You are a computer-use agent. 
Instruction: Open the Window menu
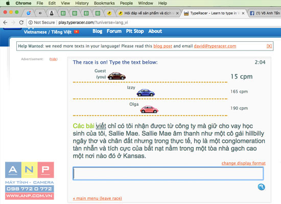(146, 3)
